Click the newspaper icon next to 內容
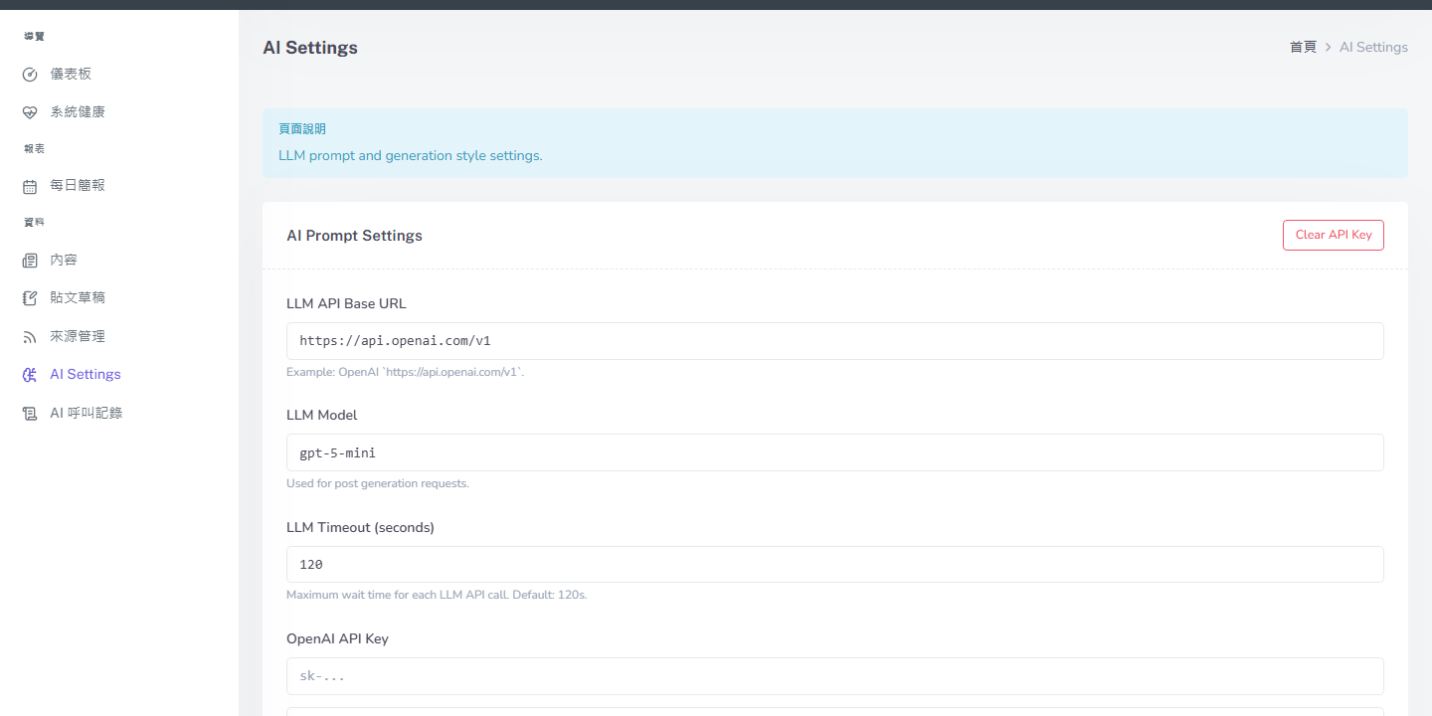The width and height of the screenshot is (1432, 716). (x=30, y=261)
